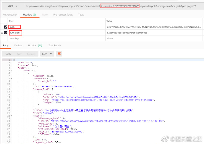Screen dimensions: 204x144
Task: Collapse the "images_list" array at line 12
Action: [x=11, y=89]
